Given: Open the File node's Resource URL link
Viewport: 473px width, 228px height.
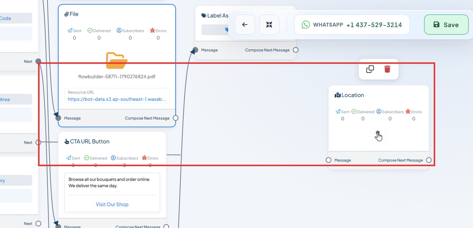Looking at the screenshot, I should tap(117, 99).
